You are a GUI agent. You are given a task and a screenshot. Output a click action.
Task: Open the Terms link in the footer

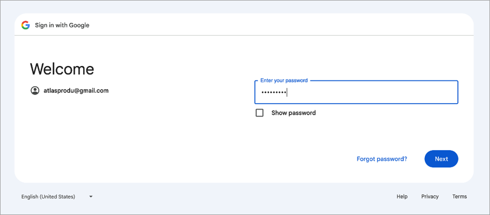459,197
